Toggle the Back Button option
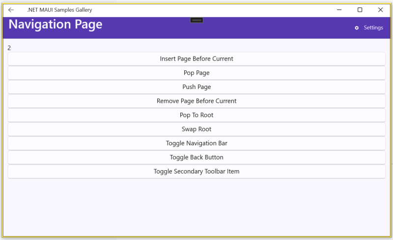 pos(196,157)
